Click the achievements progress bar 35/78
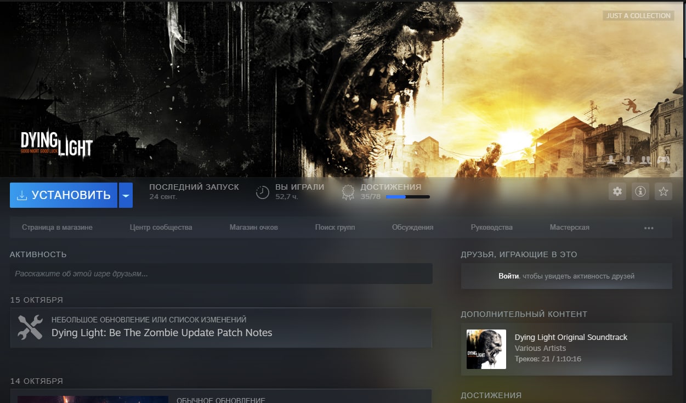The width and height of the screenshot is (686, 403). (408, 196)
